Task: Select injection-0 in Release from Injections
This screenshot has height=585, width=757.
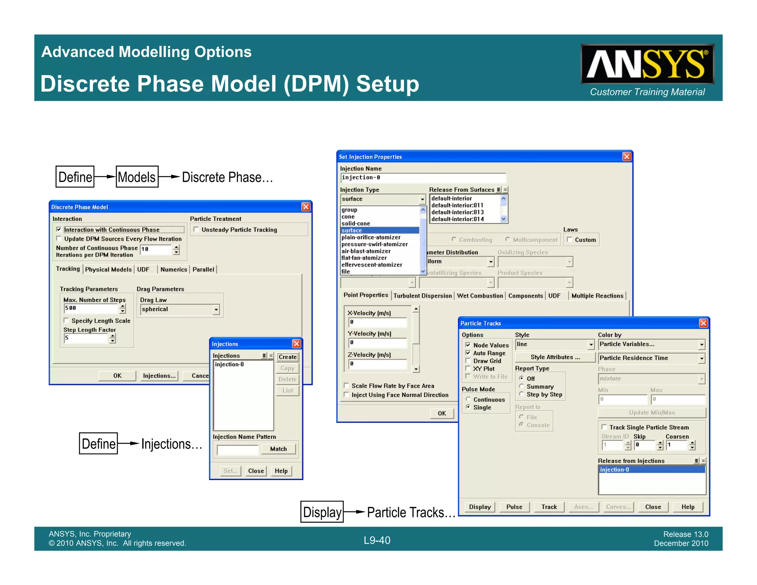Action: (x=652, y=470)
